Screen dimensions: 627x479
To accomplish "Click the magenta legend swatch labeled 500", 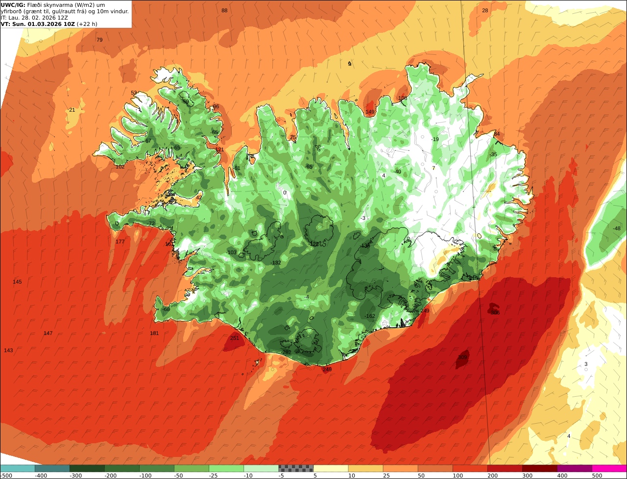I will 609,468.
